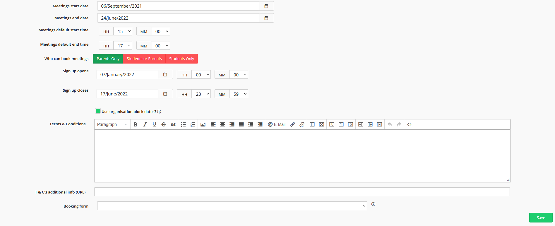
Task: Expand Sign up closes hour dropdown
Action: pos(201,94)
